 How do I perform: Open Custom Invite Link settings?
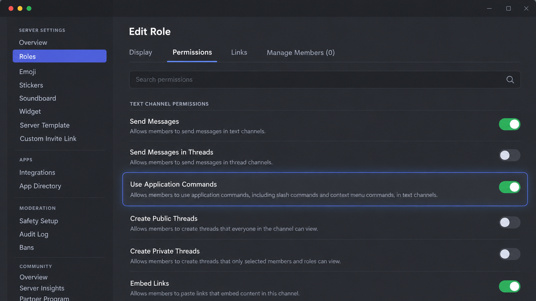click(48, 138)
